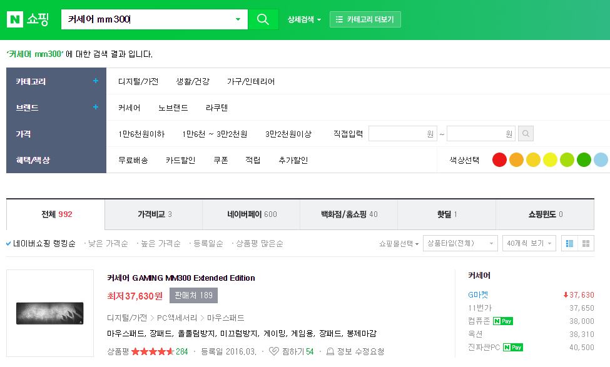Select the 생활/건강 category
Screen dimensions: 610x367
pos(193,81)
